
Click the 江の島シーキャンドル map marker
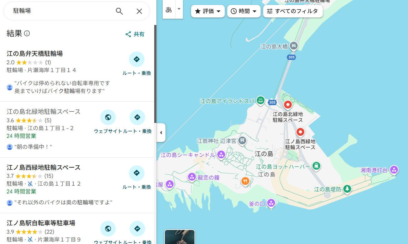[x=221, y=154]
